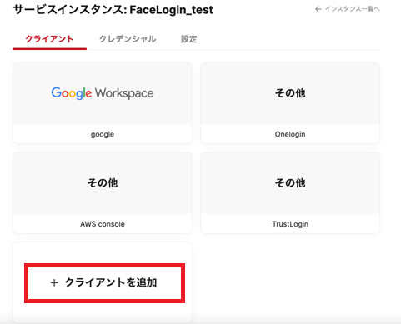Click the plus icon in クライアントを追加
The image size is (401, 324).
[54, 283]
